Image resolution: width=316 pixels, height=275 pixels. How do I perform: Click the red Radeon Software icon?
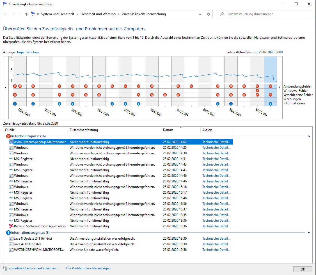click(x=11, y=226)
